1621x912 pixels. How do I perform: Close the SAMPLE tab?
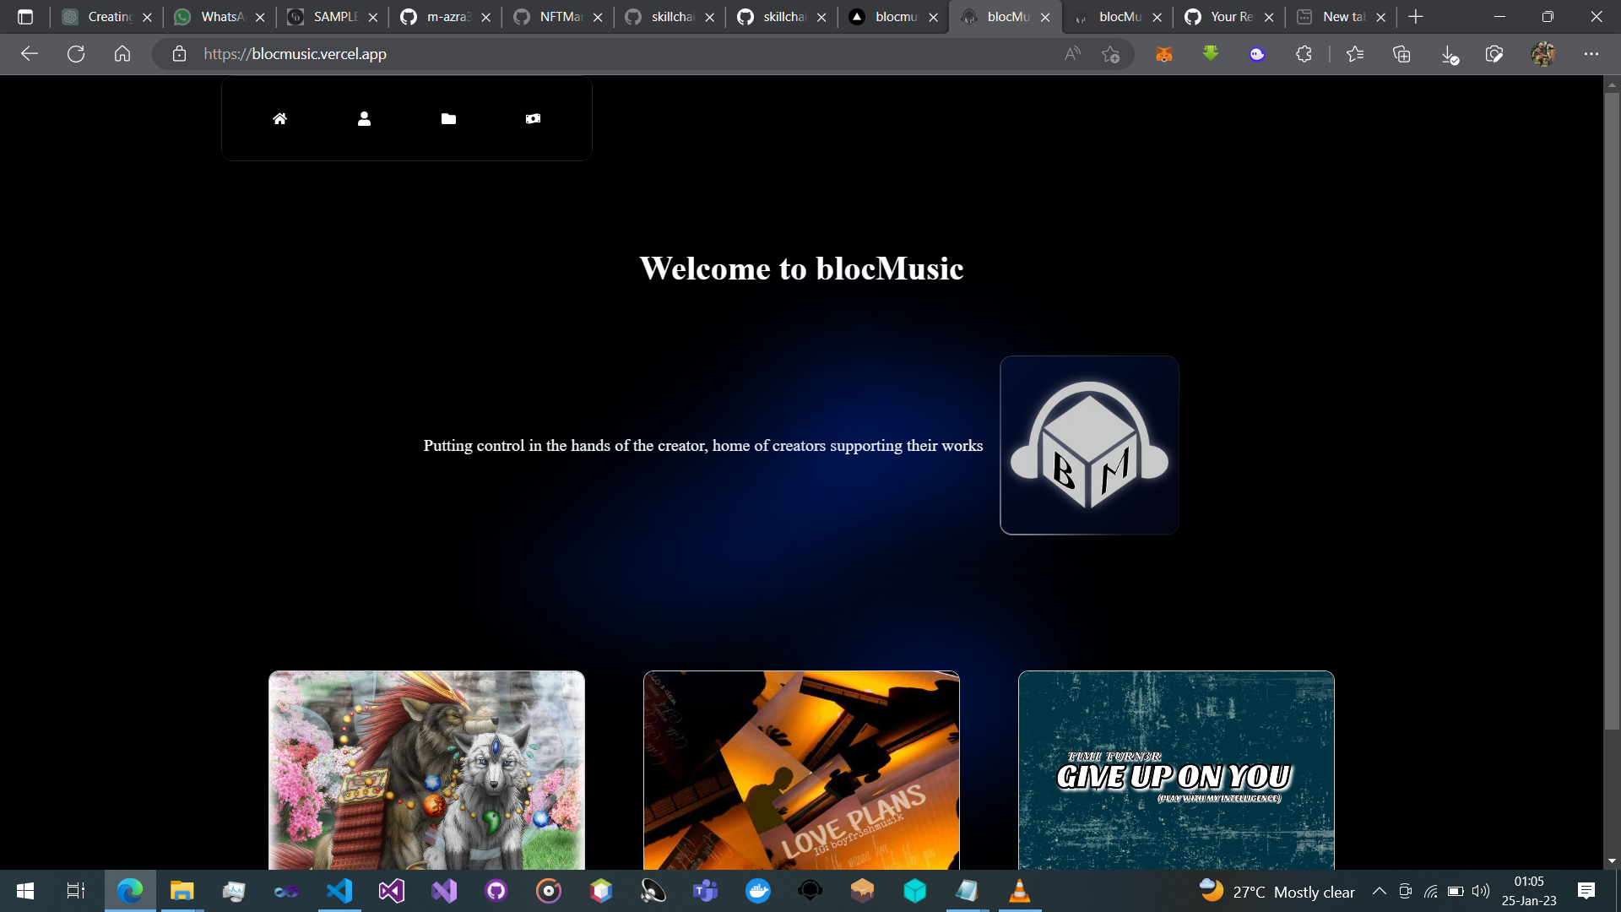coord(373,17)
